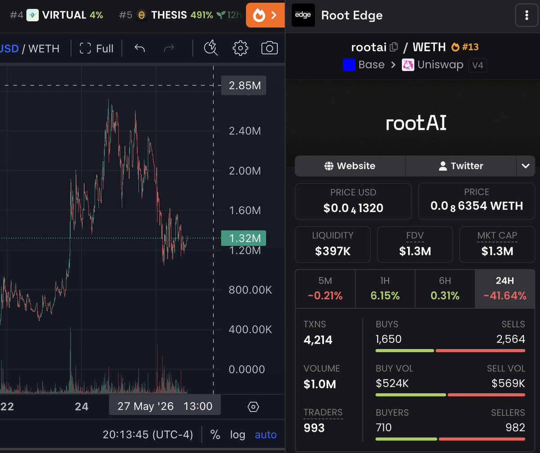Click the BUYERS 710 value

pos(384,427)
